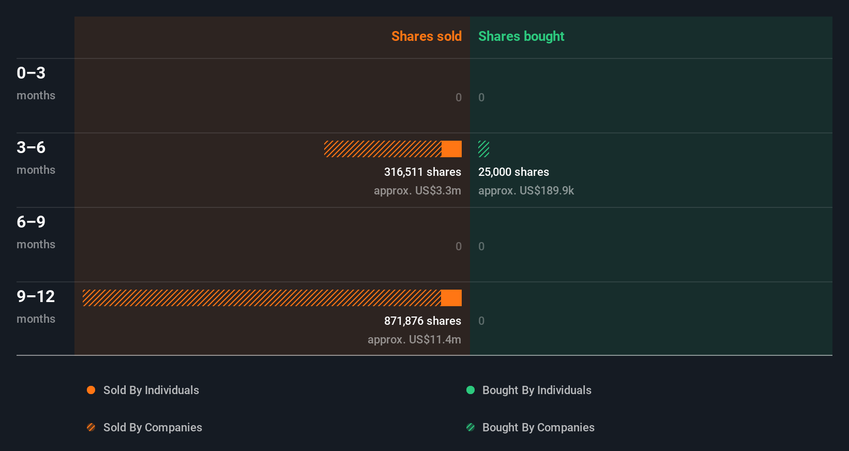Click the solid orange segment in 3–6 months
This screenshot has width=849, height=451.
click(451, 149)
